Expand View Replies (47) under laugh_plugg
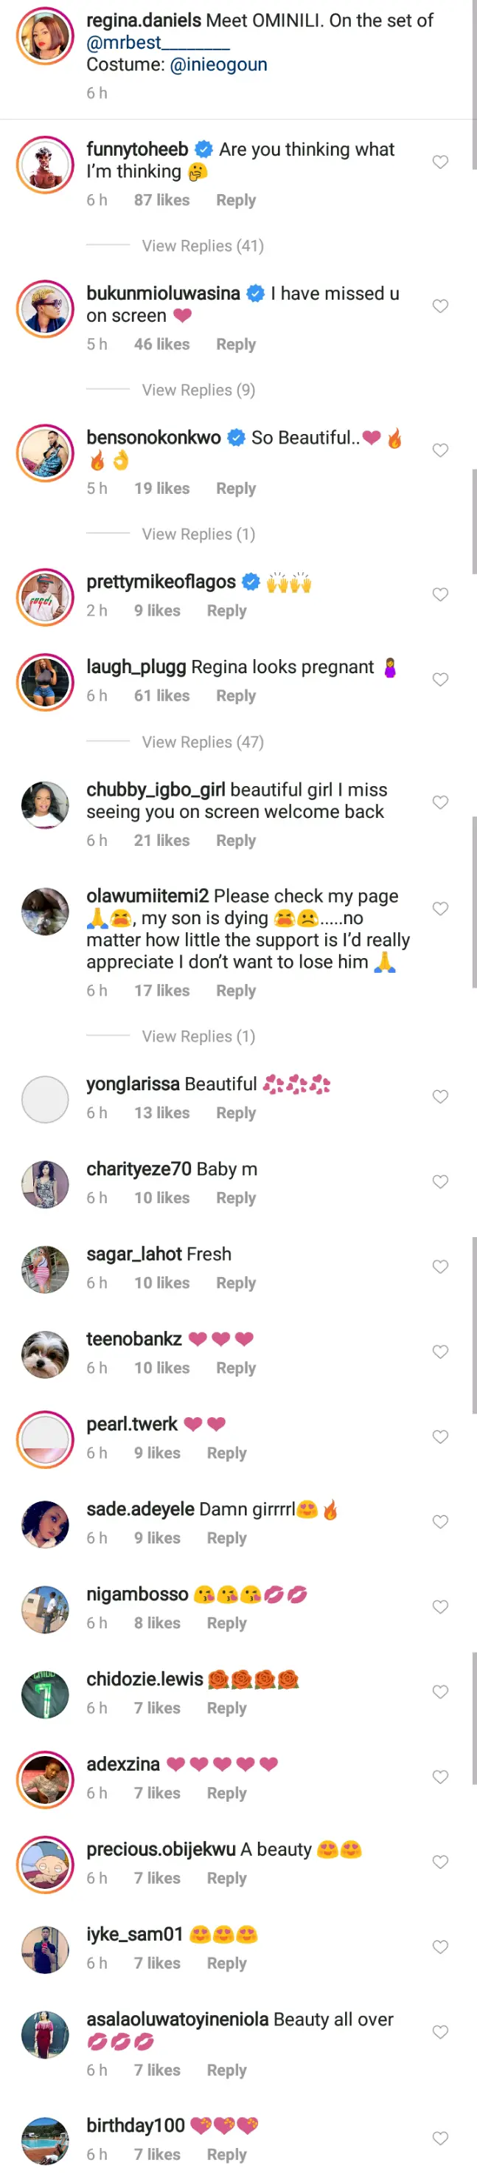Image resolution: width=477 pixels, height=2179 pixels. click(x=203, y=742)
